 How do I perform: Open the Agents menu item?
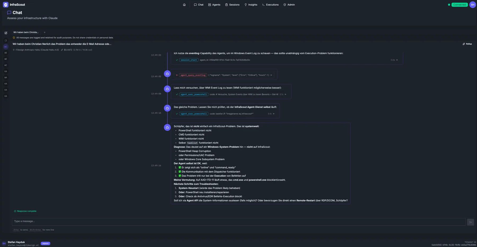(x=214, y=5)
